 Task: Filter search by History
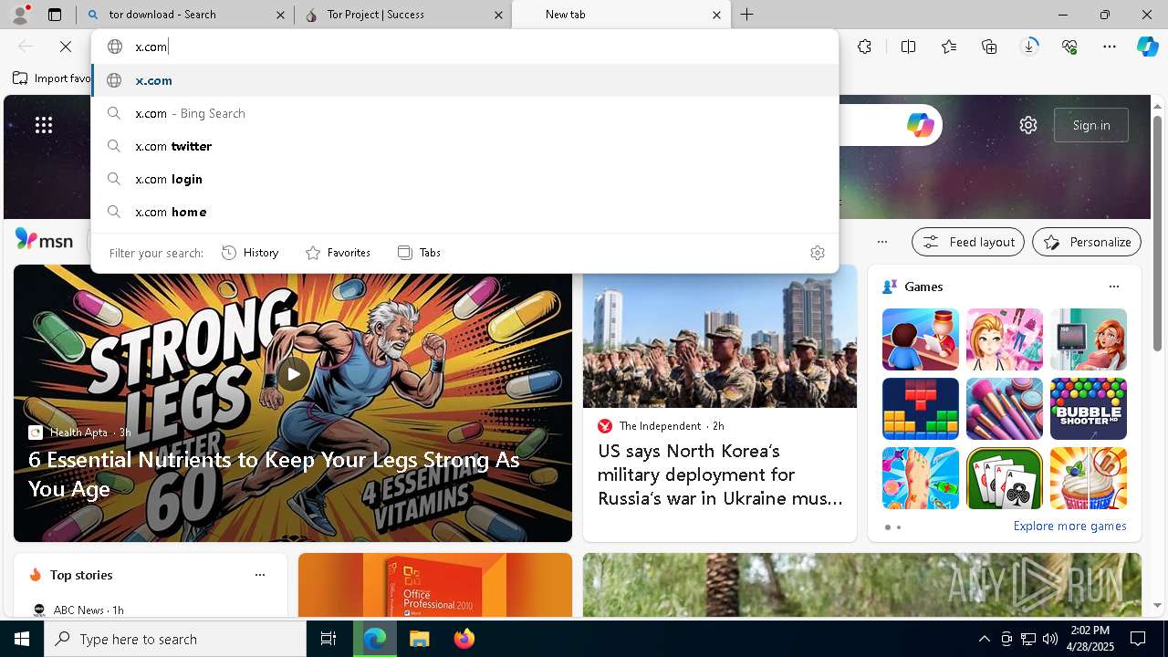(x=250, y=253)
